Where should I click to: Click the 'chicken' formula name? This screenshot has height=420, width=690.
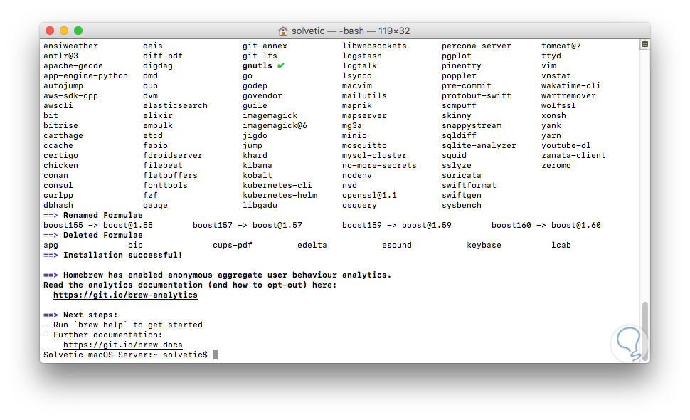tap(60, 166)
